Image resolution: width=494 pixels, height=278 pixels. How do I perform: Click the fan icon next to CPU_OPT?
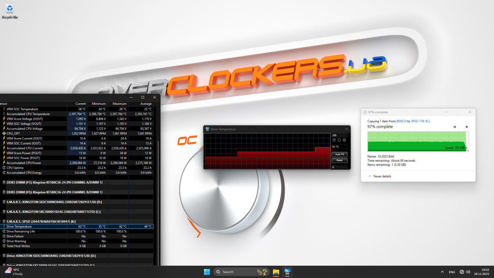pyautogui.click(x=4, y=134)
